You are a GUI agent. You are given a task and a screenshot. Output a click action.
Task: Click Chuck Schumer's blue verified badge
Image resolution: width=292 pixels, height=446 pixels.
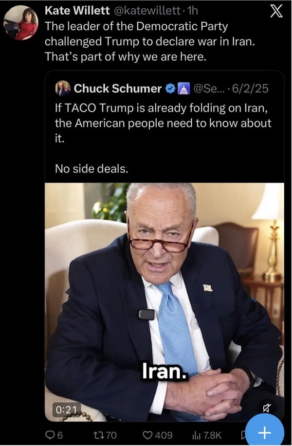click(x=170, y=89)
